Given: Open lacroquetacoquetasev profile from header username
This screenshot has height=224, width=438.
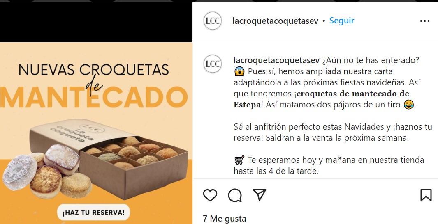Looking at the screenshot, I should [276, 21].
